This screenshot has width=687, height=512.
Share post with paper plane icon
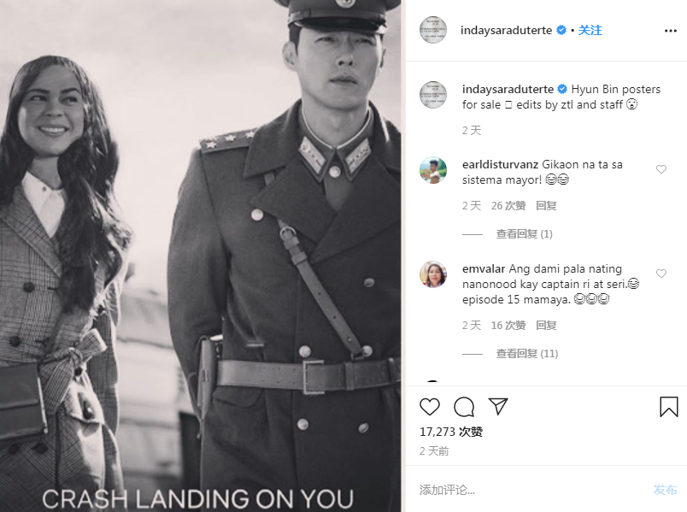498,406
